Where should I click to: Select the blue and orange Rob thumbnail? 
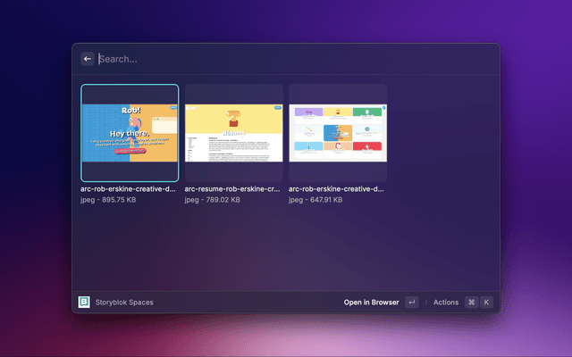coord(130,133)
